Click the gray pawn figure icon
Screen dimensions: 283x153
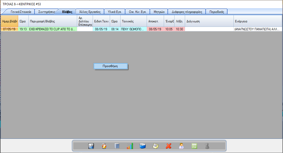pyautogui.click(x=207, y=146)
